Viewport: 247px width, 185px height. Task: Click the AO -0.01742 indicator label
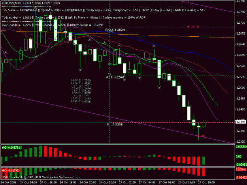[x=11, y=170]
